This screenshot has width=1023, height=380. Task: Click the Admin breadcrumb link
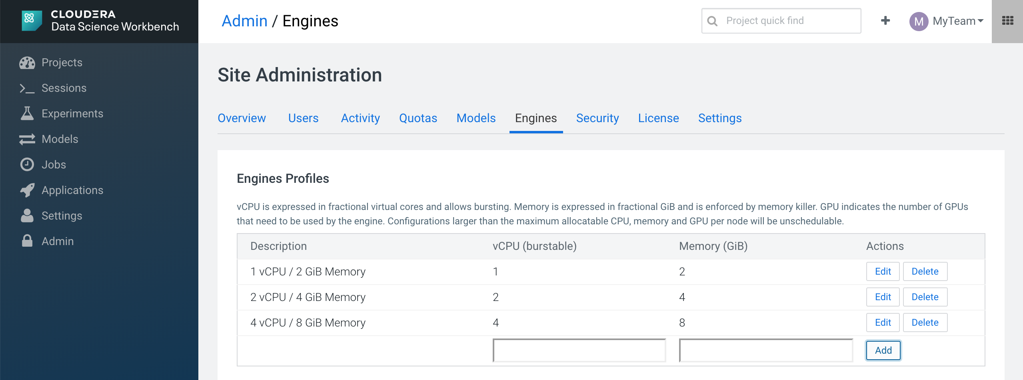pyautogui.click(x=244, y=21)
